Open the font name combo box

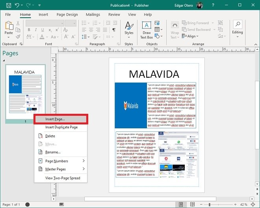click(x=45, y=23)
